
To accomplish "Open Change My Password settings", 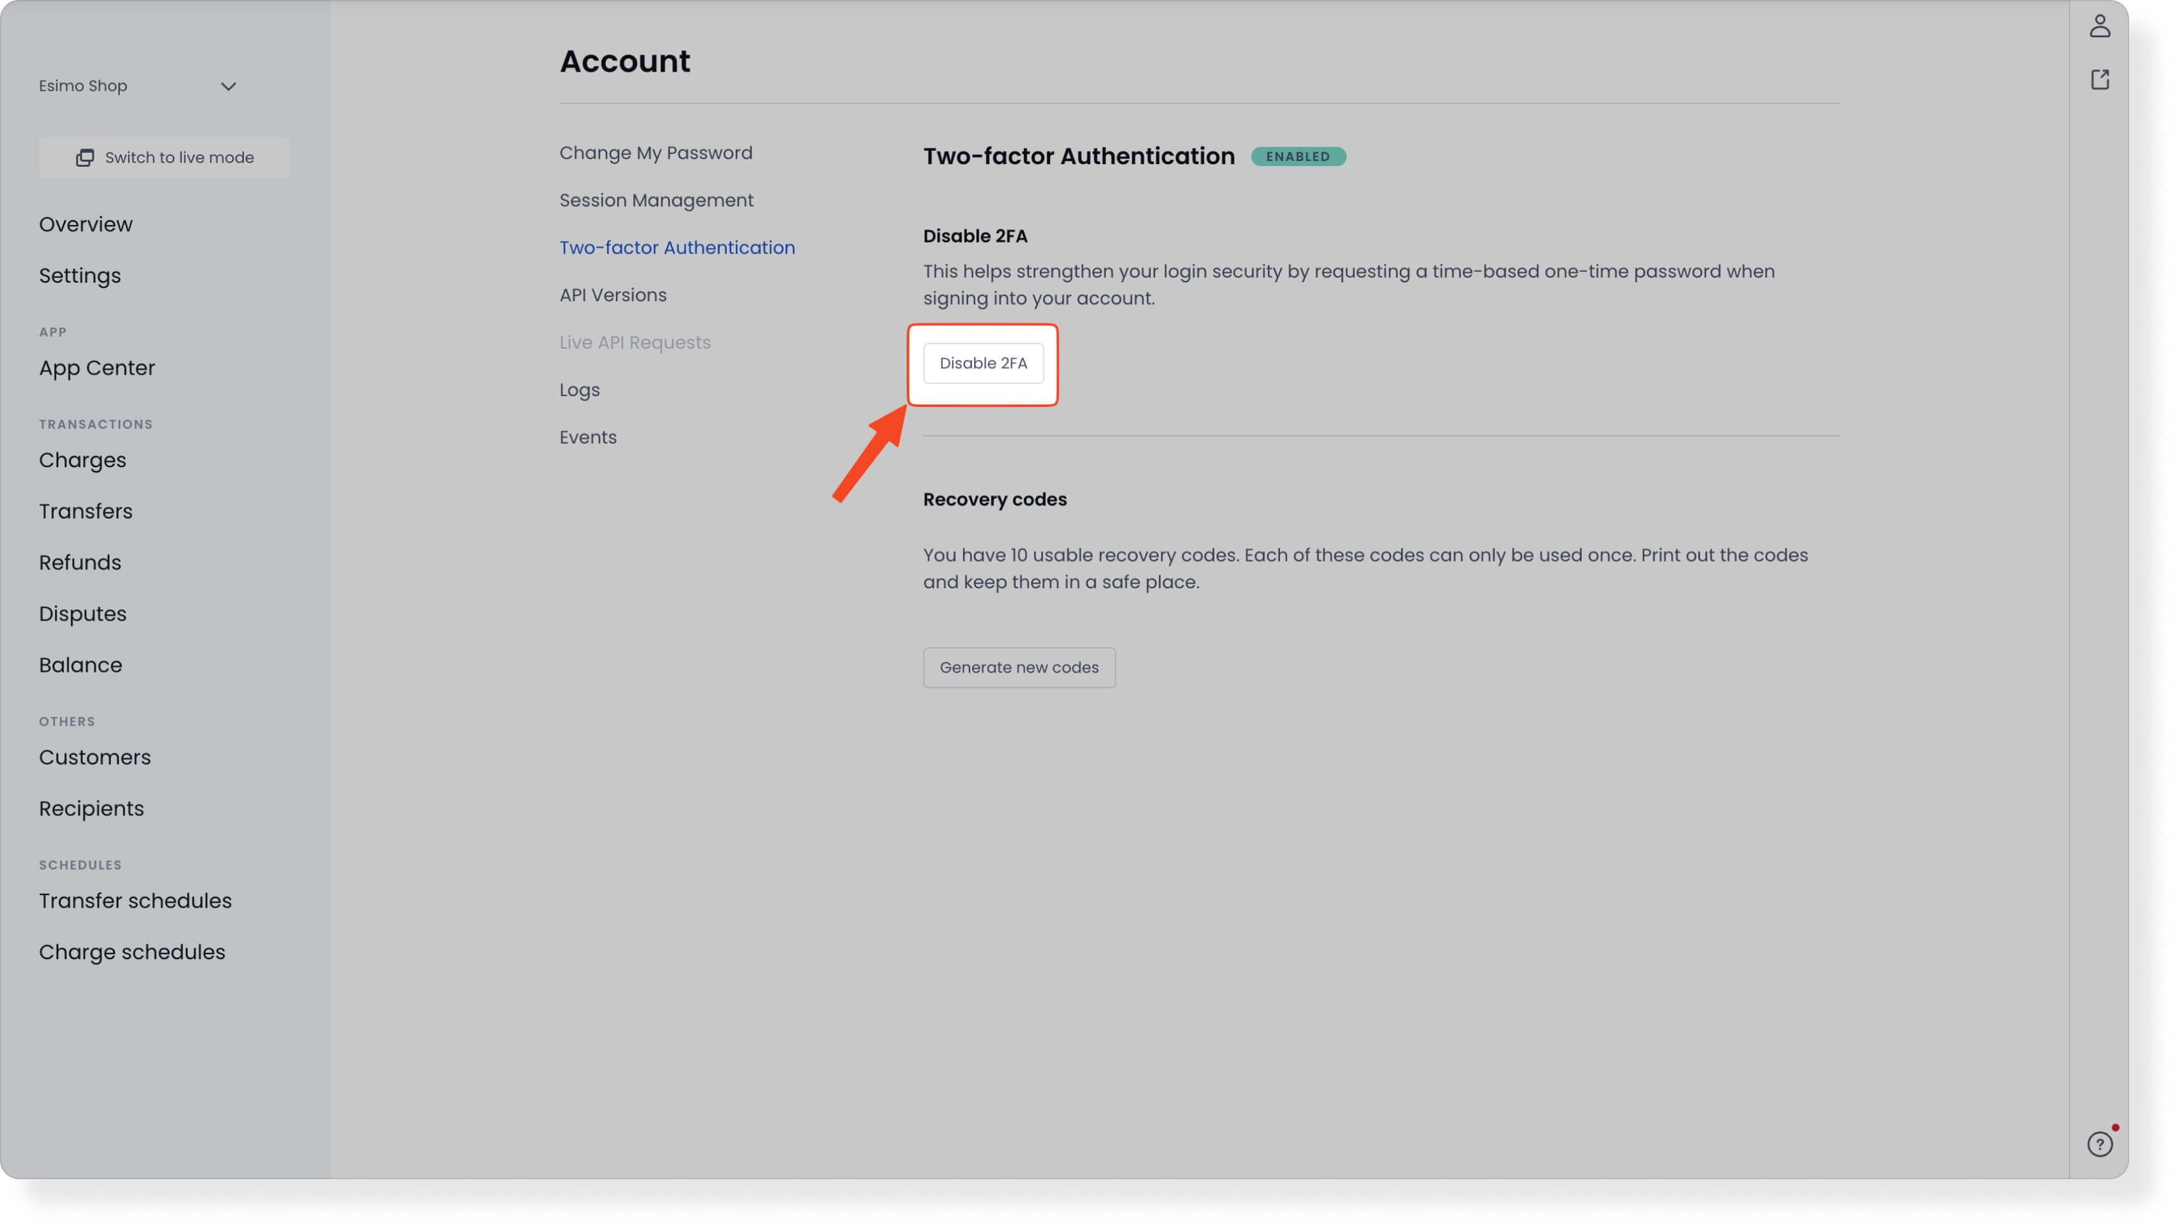I will click(656, 152).
